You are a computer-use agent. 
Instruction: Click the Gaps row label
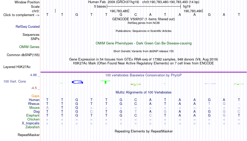(x=35, y=96)
